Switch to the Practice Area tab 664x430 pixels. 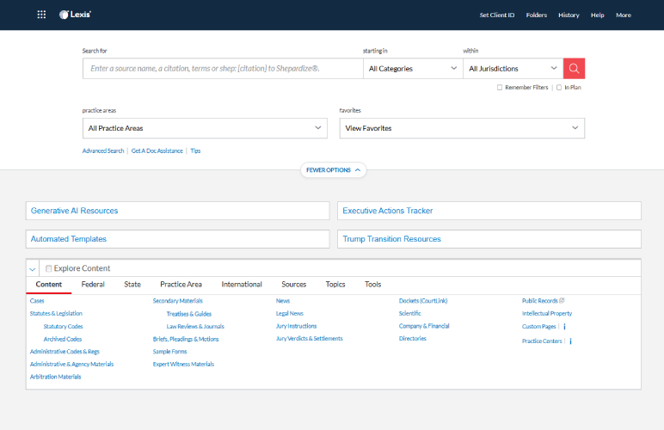[x=181, y=285]
